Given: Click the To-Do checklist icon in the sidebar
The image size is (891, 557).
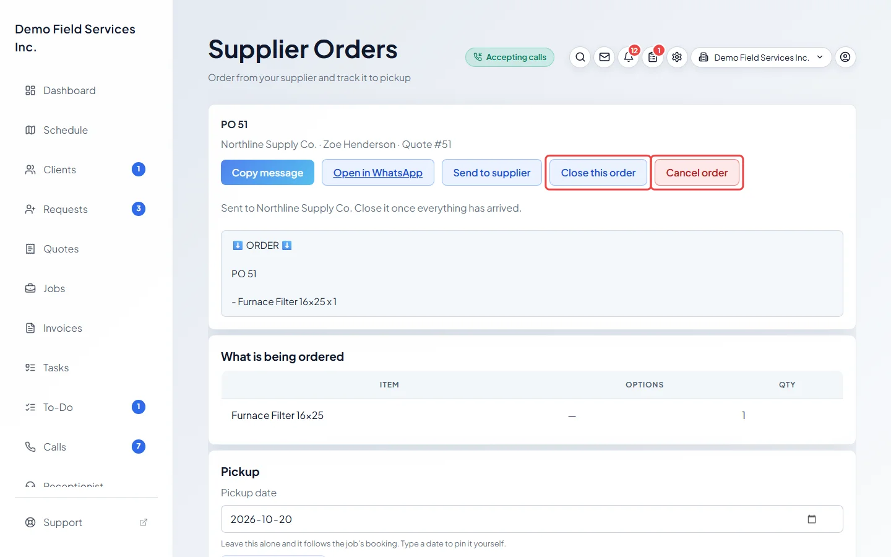Looking at the screenshot, I should (30, 407).
